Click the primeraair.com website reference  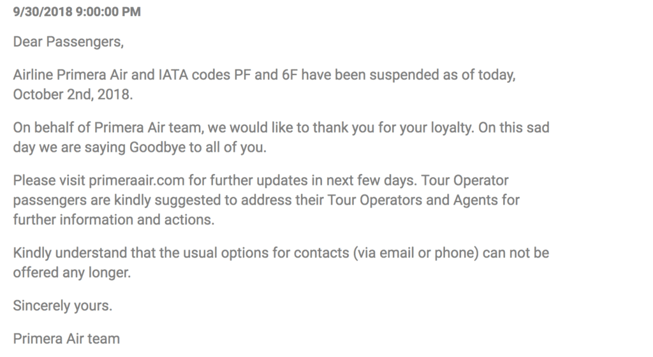point(124,180)
